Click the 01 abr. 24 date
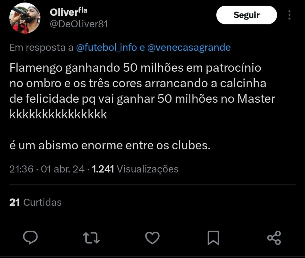 [63, 169]
